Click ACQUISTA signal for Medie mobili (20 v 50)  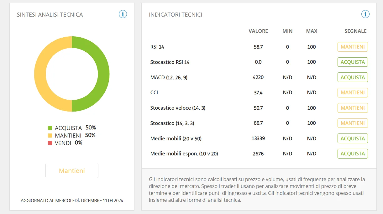tap(353, 138)
